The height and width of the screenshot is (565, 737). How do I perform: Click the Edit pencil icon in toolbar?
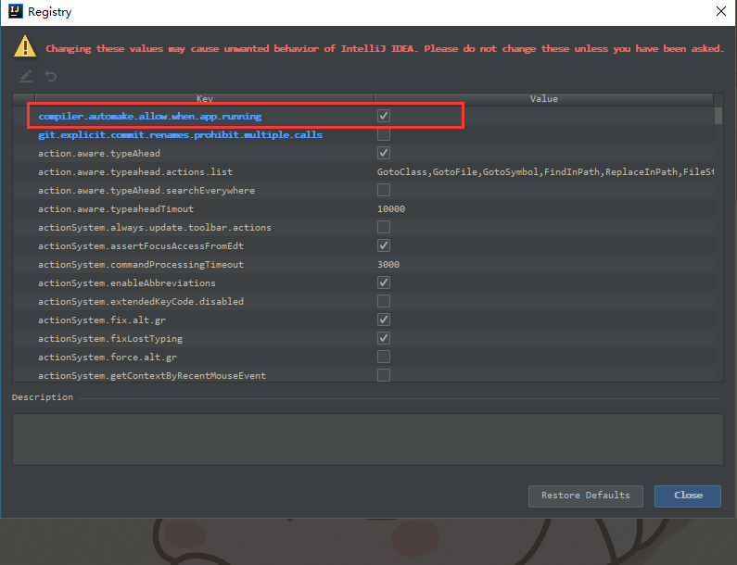[x=26, y=76]
